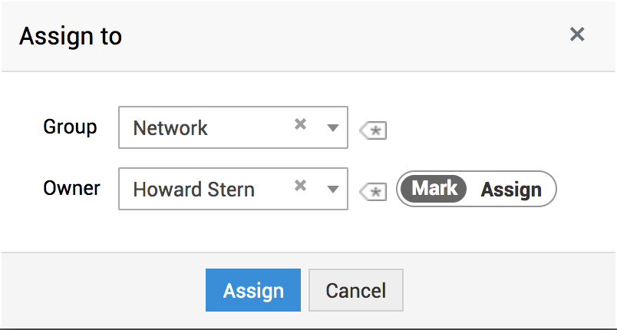Select the Mark option in the toggle
Viewport: 617px width, 330px height.
pyautogui.click(x=434, y=189)
